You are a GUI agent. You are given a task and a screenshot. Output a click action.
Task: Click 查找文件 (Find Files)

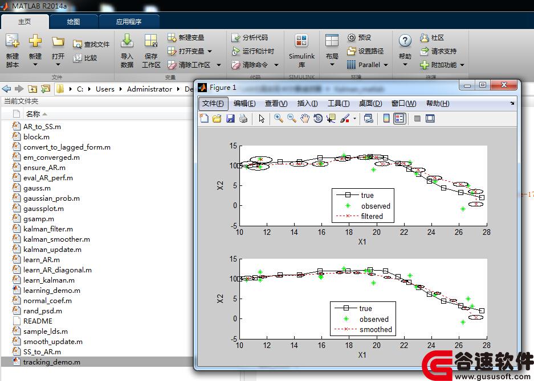[x=91, y=44]
